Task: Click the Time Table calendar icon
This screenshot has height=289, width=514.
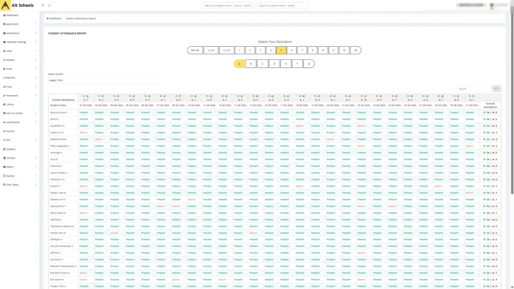Action: pyautogui.click(x=4, y=185)
